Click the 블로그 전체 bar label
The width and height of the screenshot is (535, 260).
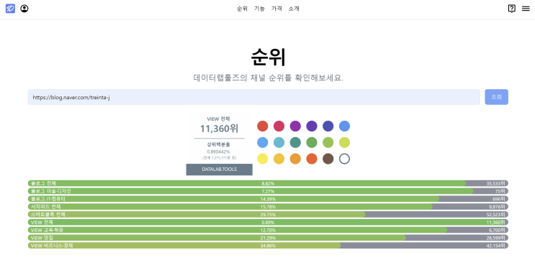click(43, 183)
